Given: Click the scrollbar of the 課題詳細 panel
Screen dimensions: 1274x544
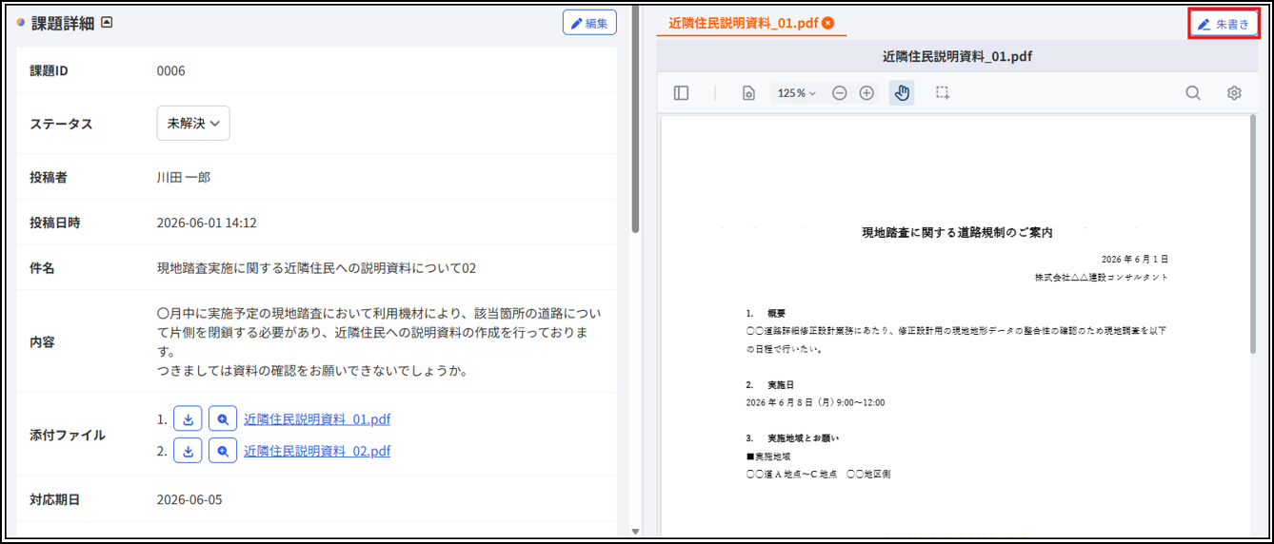Looking at the screenshot, I should tap(635, 120).
